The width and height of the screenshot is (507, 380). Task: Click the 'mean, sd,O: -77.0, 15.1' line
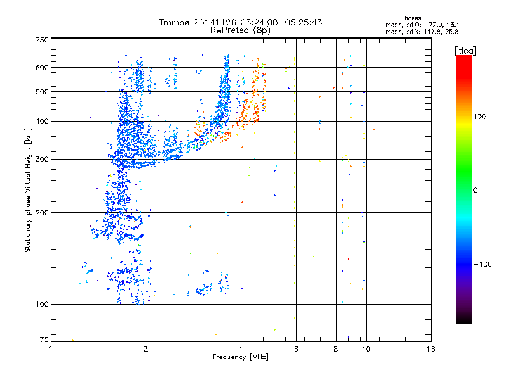[x=422, y=25]
